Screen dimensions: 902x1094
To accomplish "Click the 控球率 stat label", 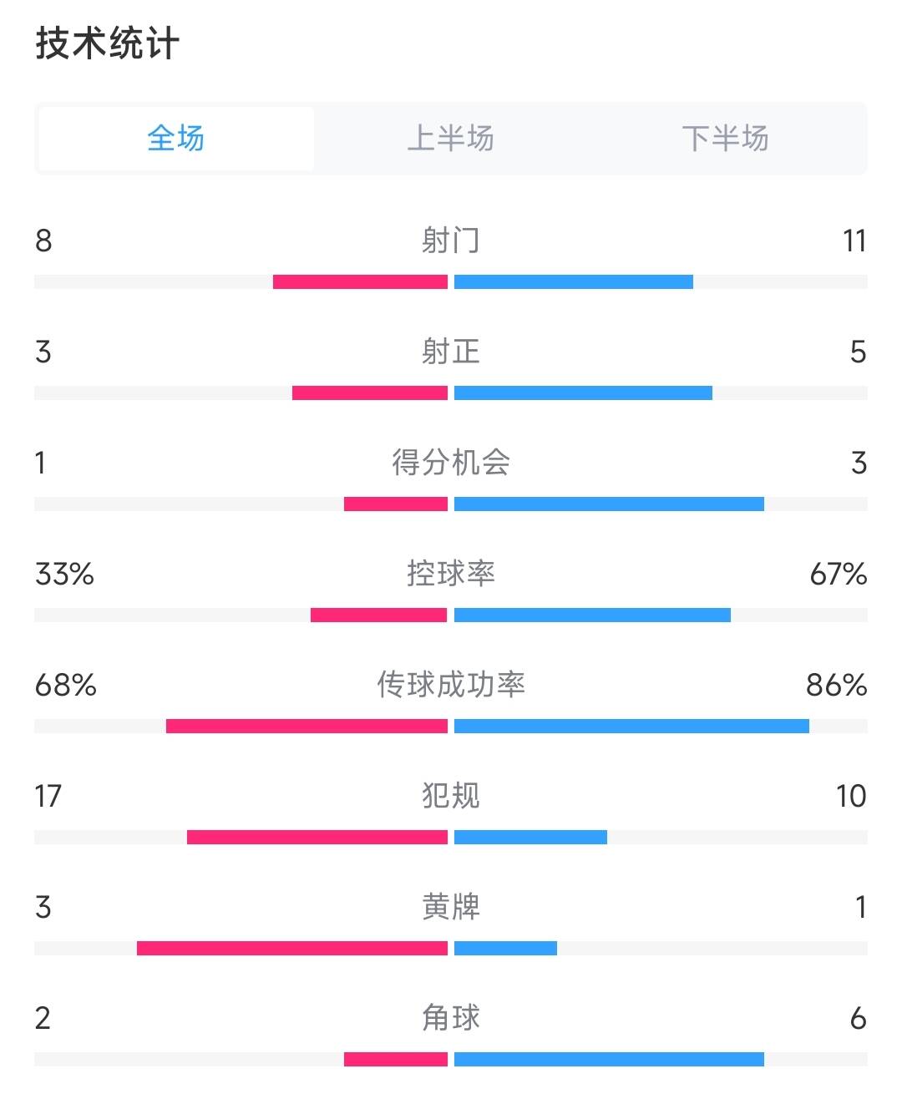I will click(x=451, y=574).
